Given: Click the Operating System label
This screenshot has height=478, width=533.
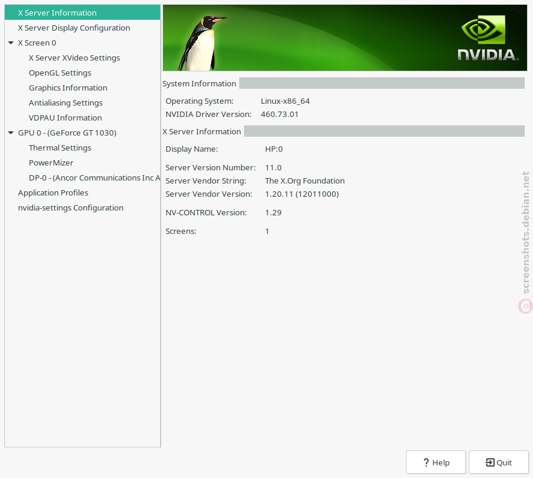Looking at the screenshot, I should pos(200,101).
